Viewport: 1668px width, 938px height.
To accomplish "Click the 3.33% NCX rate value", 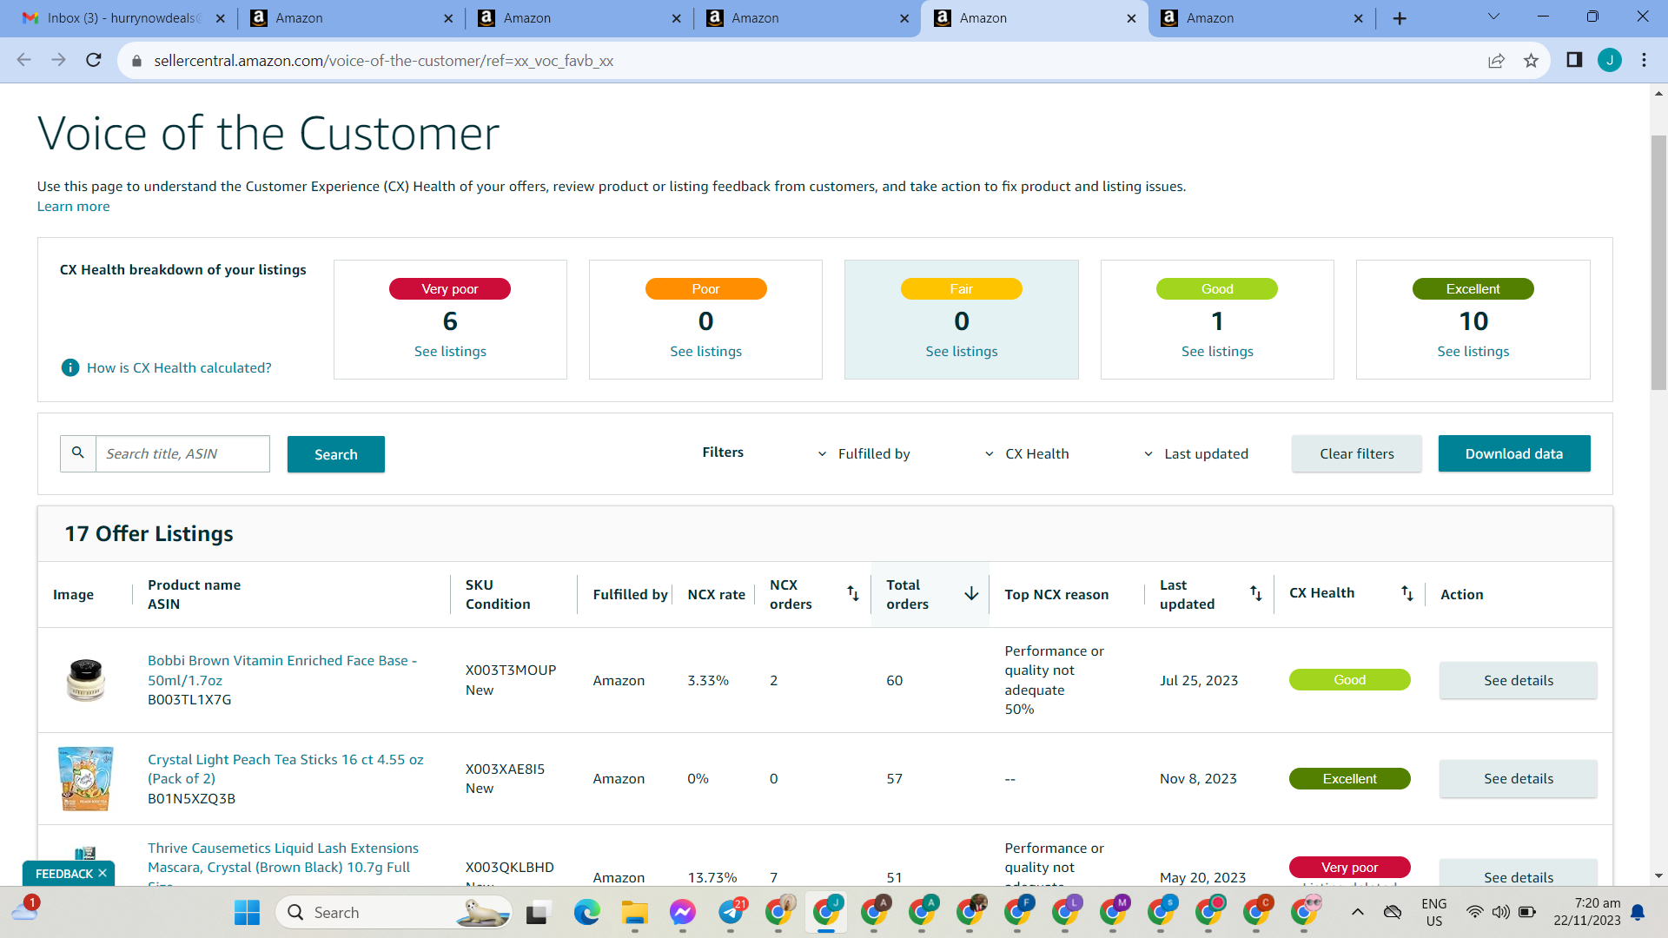I will pos(708,680).
